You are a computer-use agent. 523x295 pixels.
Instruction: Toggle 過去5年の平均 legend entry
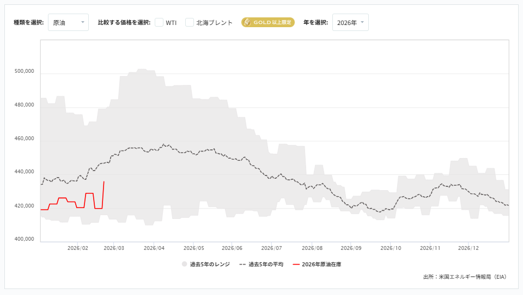click(x=261, y=265)
